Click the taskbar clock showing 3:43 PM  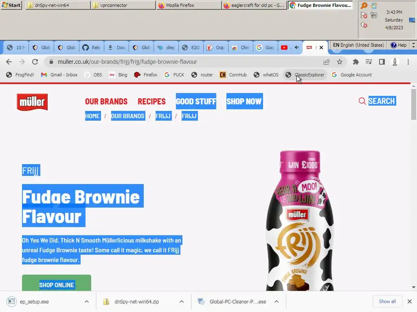pyautogui.click(x=394, y=12)
